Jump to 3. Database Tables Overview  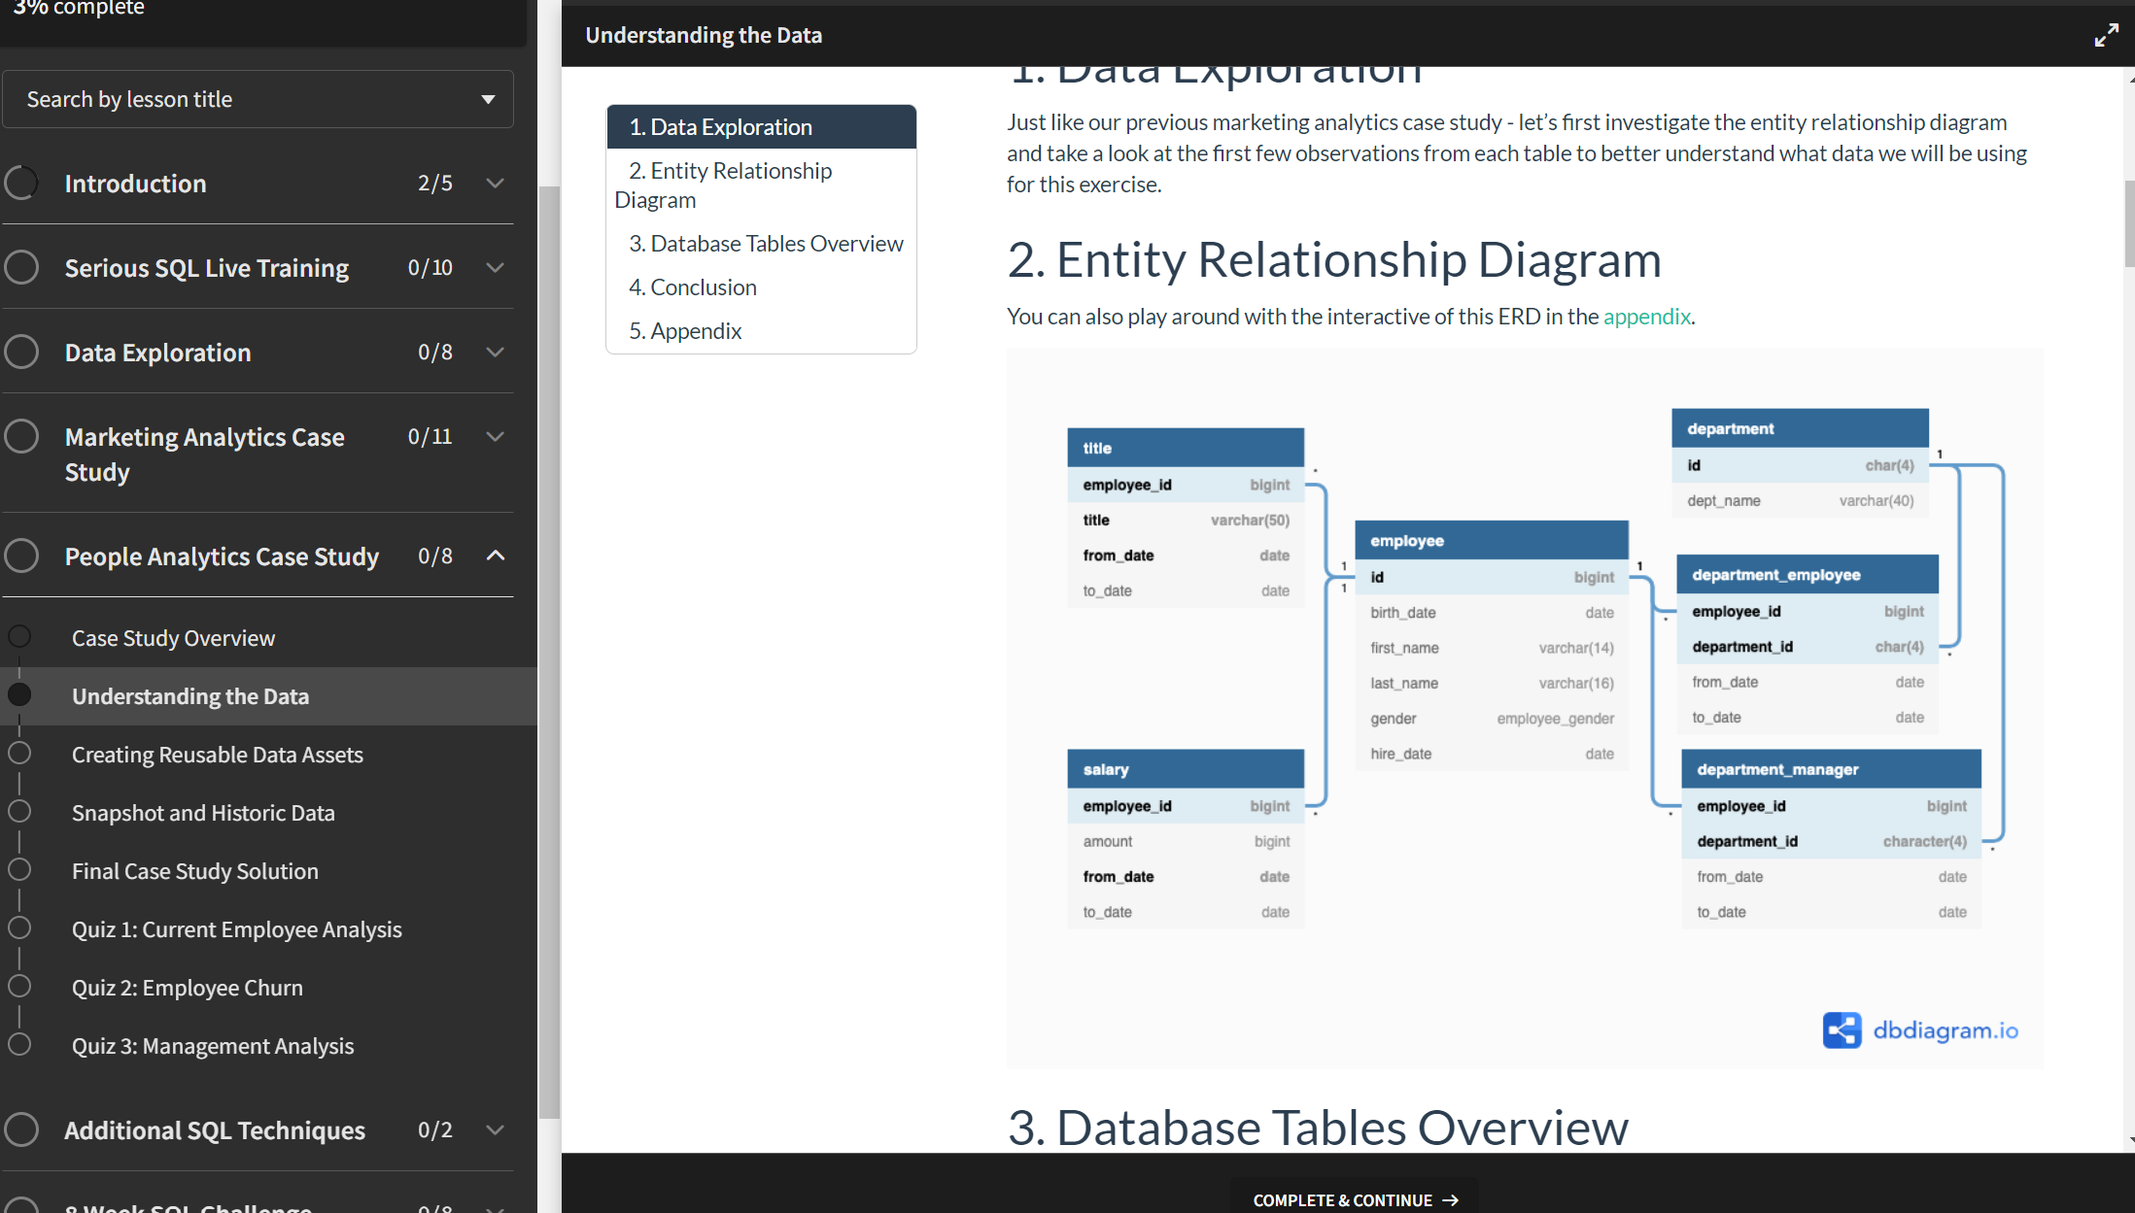tap(761, 244)
